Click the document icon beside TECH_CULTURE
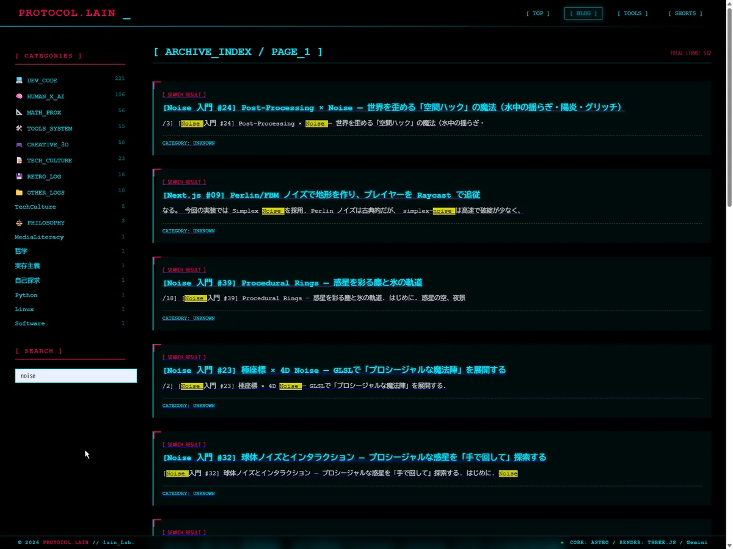Viewport: 733px width, 549px height. pyautogui.click(x=19, y=160)
